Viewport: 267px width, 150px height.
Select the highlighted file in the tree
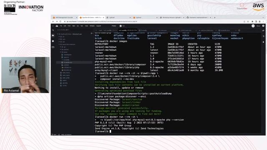[74, 62]
